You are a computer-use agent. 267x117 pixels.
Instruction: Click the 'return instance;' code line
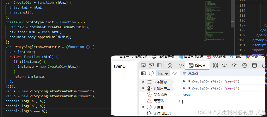(x=30, y=77)
